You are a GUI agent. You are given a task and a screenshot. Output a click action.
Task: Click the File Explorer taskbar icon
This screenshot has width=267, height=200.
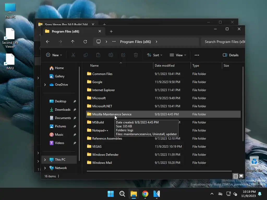(x=134, y=194)
